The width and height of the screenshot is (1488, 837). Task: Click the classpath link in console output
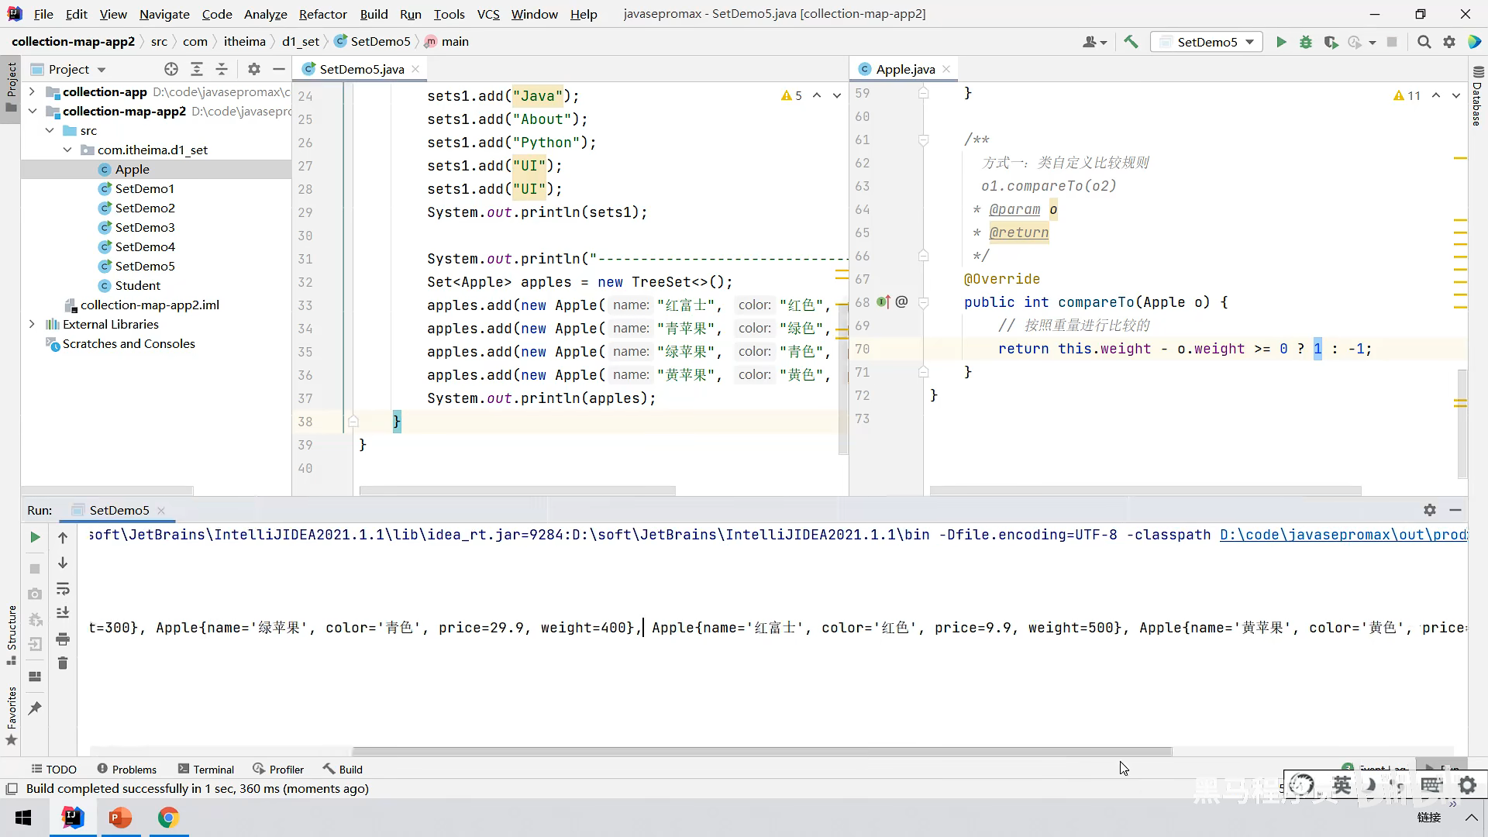coord(1342,535)
